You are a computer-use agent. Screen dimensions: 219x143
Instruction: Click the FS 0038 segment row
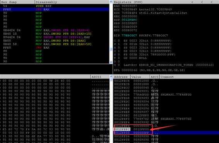(x=149, y=54)
